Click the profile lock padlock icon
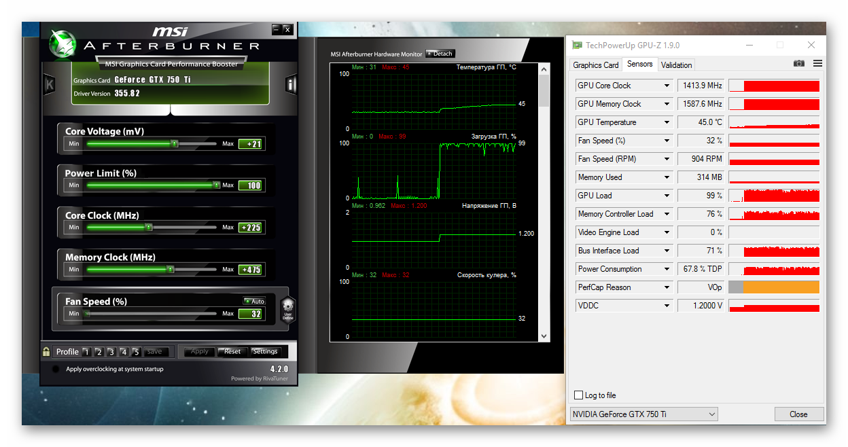The image size is (848, 447). pos(46,351)
